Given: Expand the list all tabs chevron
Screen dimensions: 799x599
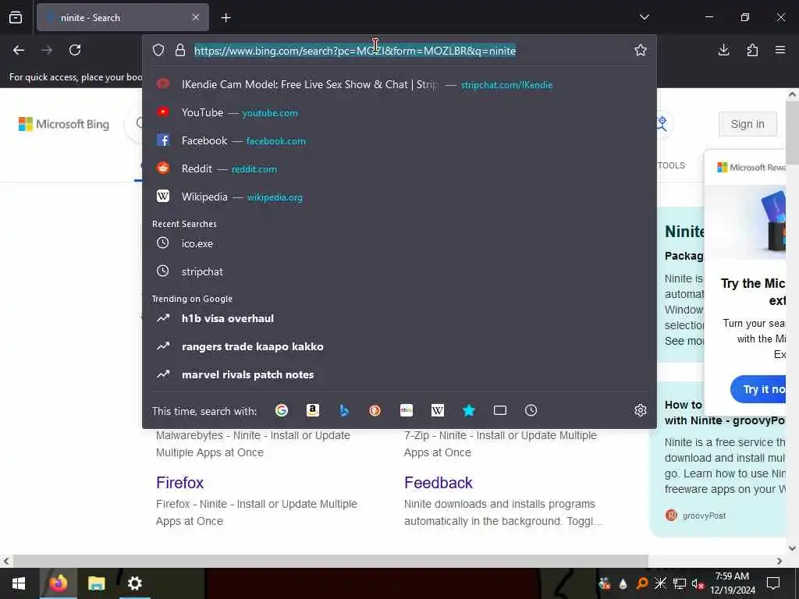Looking at the screenshot, I should click(644, 17).
